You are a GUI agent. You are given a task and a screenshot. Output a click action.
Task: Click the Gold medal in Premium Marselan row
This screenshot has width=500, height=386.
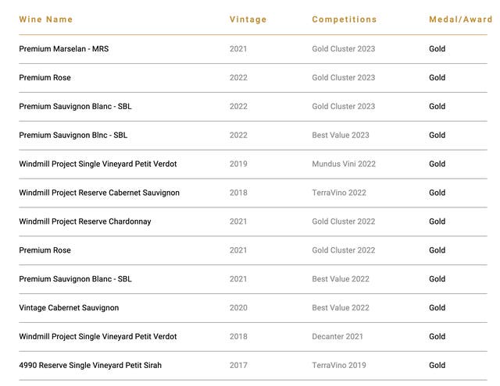point(437,49)
